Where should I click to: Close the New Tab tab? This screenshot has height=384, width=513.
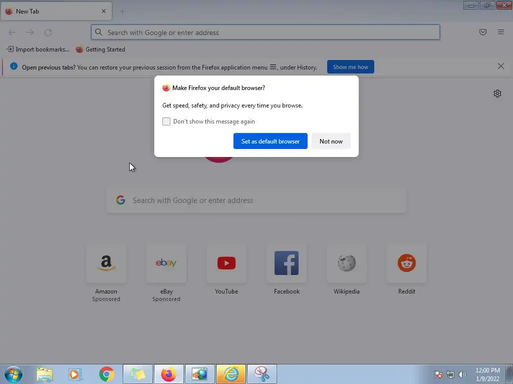[x=104, y=11]
